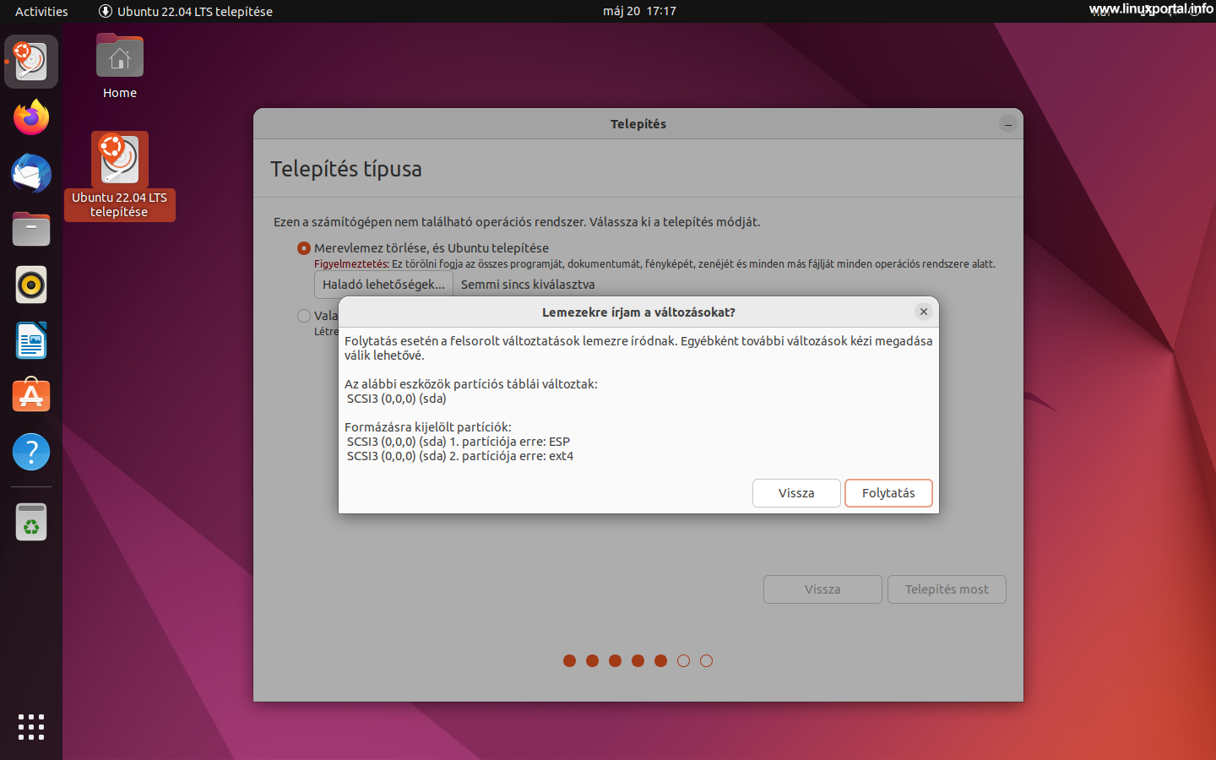Show applications grid
This screenshot has height=760, width=1216.
[x=31, y=727]
